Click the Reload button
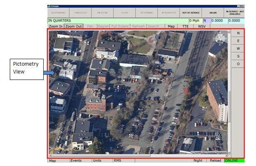 215,161
